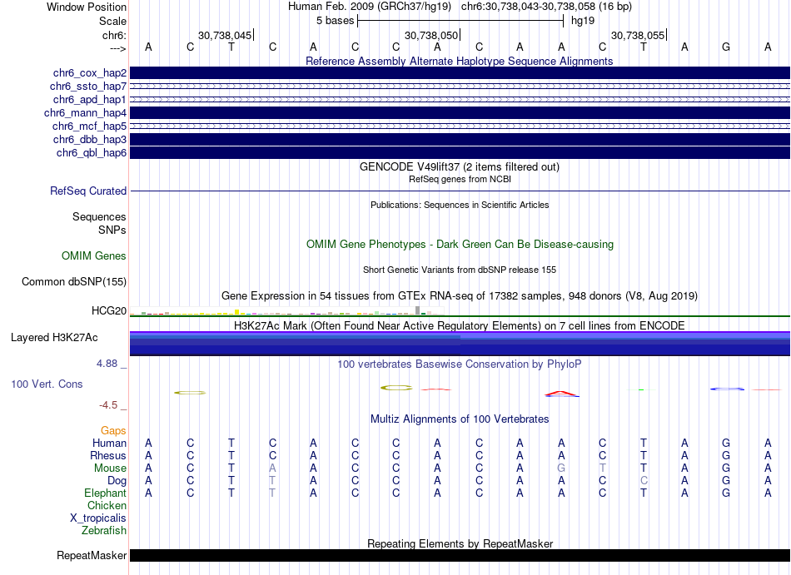Screen dimensions: 791x575
Task: Click the 5 bases scale bar
Action: pos(460,21)
